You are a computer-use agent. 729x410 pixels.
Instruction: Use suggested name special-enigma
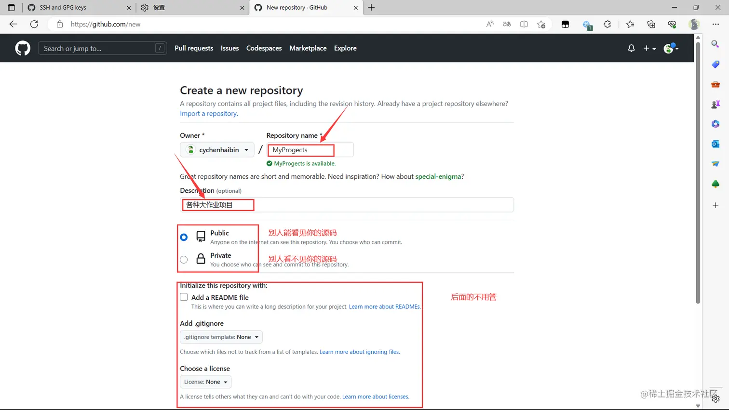[x=438, y=176]
